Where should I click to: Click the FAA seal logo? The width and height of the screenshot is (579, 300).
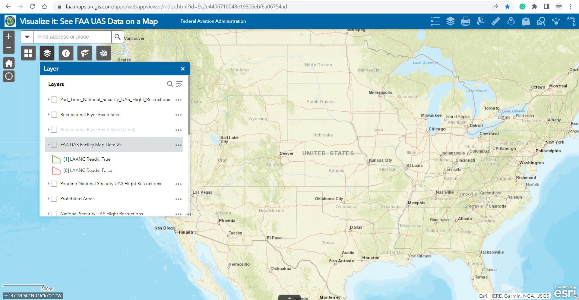click(x=10, y=21)
